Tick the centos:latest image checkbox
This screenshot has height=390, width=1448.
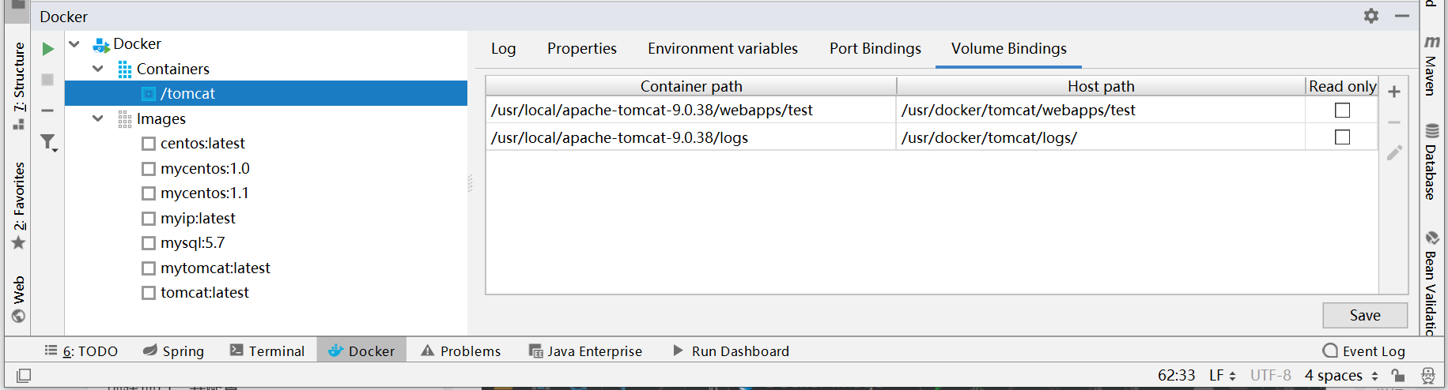pyautogui.click(x=149, y=144)
